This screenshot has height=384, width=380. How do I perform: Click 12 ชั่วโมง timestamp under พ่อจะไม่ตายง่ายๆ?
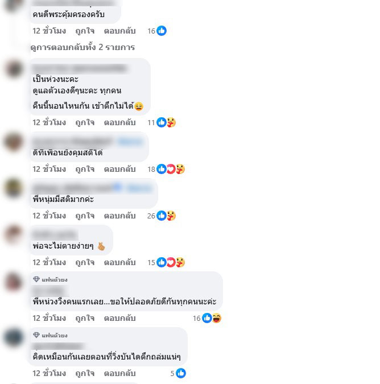tap(49, 262)
